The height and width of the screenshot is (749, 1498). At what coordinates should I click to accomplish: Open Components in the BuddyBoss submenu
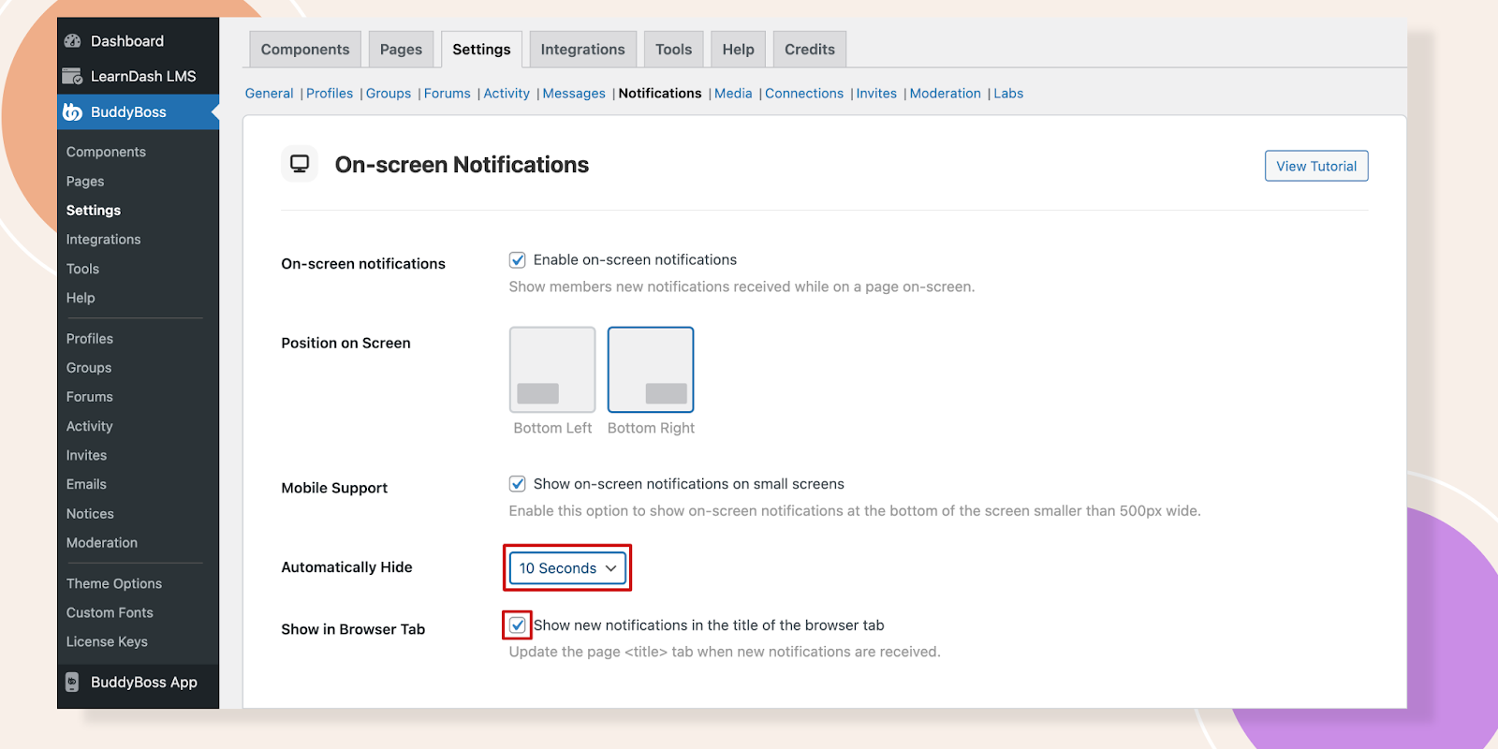point(106,152)
